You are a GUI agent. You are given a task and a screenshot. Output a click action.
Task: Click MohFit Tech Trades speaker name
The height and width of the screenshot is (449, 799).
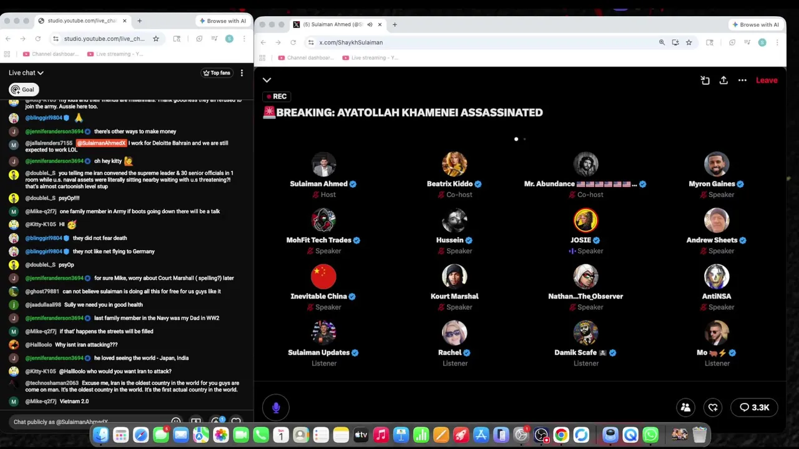(318, 240)
